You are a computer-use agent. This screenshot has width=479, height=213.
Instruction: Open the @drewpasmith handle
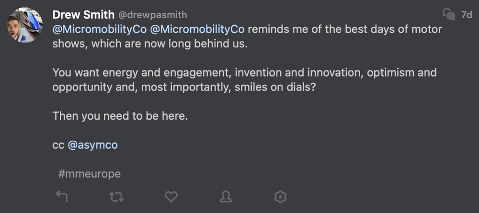[x=152, y=15]
